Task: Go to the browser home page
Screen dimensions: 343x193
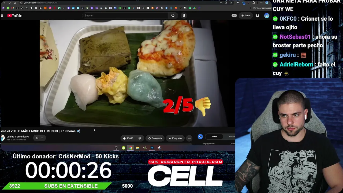Action: click(15, 3)
